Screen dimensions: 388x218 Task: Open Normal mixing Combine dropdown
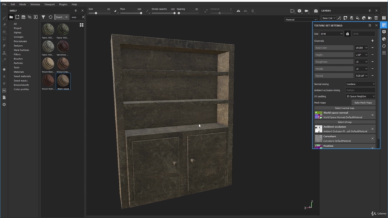click(360, 84)
